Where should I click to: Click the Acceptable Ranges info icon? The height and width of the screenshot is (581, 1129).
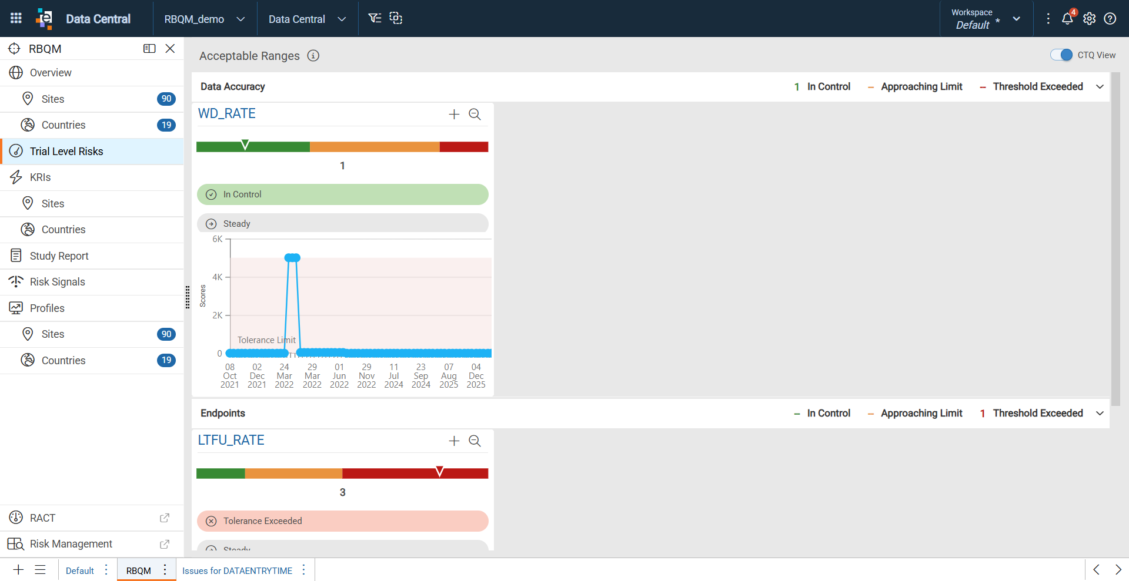click(x=313, y=56)
